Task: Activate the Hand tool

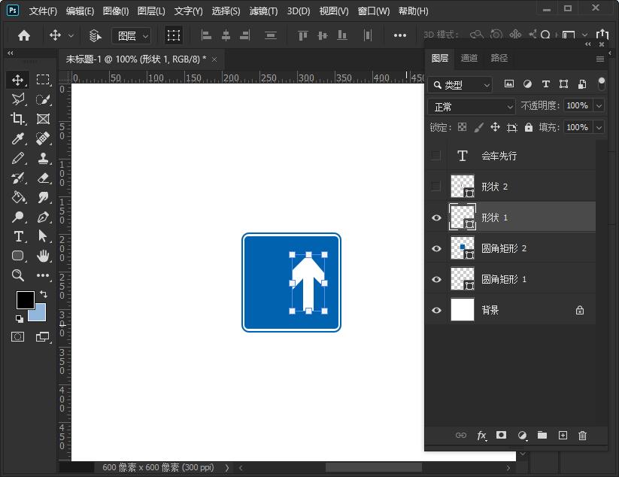Action: pos(43,256)
